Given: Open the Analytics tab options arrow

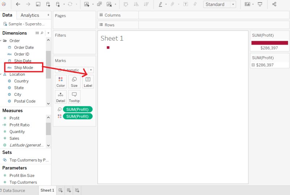Looking at the screenshot, I should 48,15.
